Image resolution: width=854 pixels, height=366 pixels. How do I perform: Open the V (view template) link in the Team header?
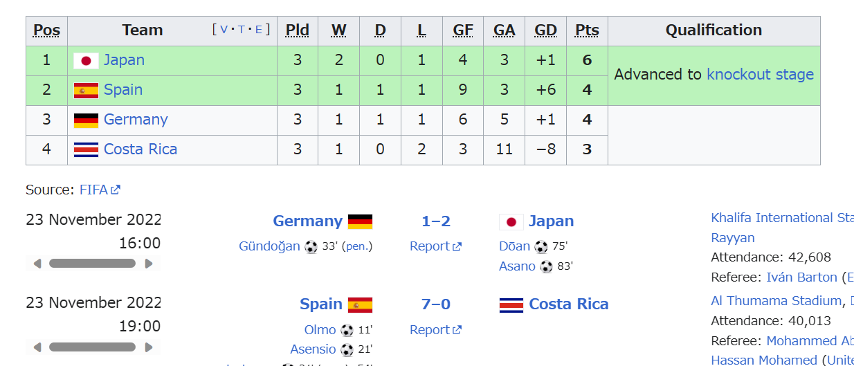224,30
